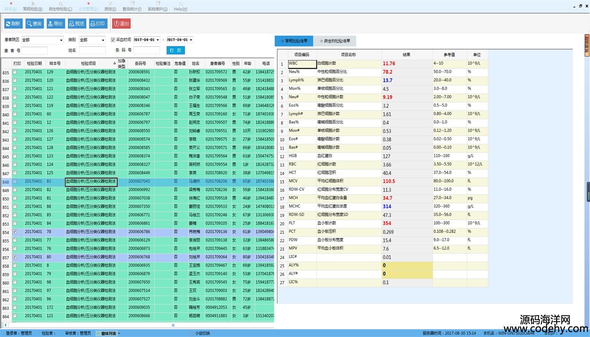Toggle the 采血时间 checkbox
590x337 pixels.
(x=113, y=40)
